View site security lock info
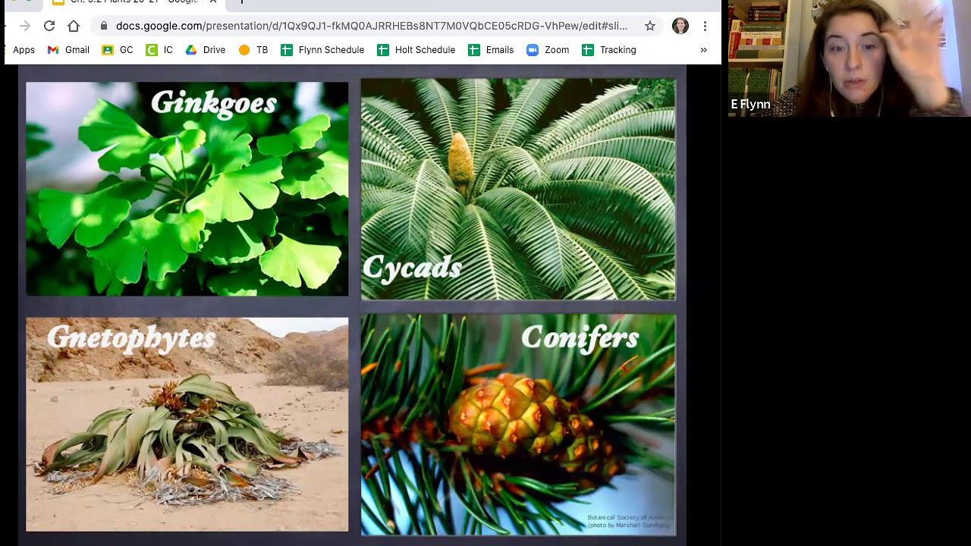The width and height of the screenshot is (971, 546). click(104, 26)
